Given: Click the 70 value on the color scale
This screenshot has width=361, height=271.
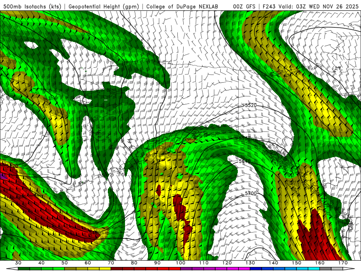Looking at the screenshot, I should coord(111,263).
